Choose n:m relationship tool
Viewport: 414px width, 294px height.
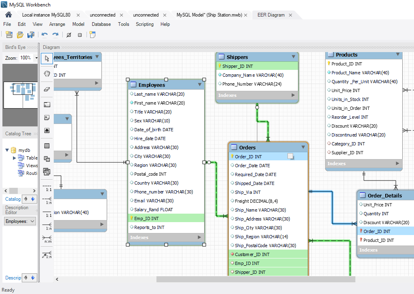tap(47, 239)
